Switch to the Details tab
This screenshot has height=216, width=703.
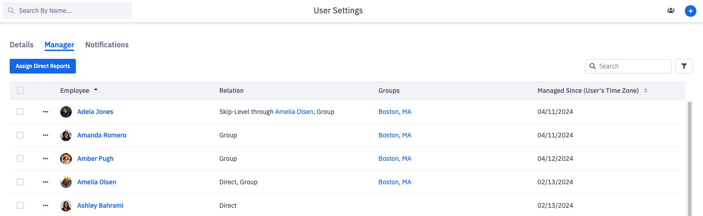[x=22, y=45]
